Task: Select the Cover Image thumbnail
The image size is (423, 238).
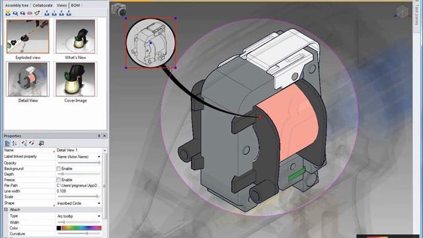Action: click(x=75, y=79)
